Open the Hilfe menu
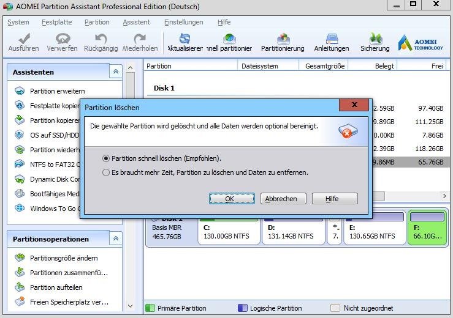Image resolution: width=453 pixels, height=318 pixels. [x=224, y=22]
